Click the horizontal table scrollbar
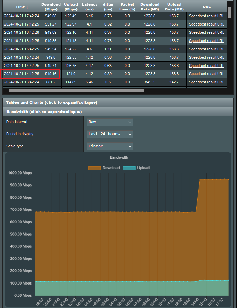 pos(76,91)
